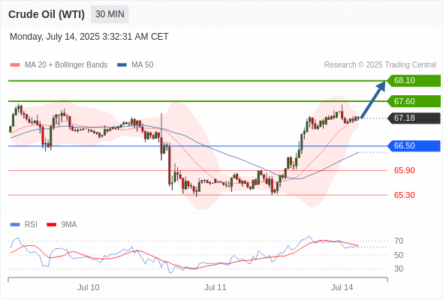Click the blue MA 50 legend swatch
The image size is (443, 300).
coord(122,65)
